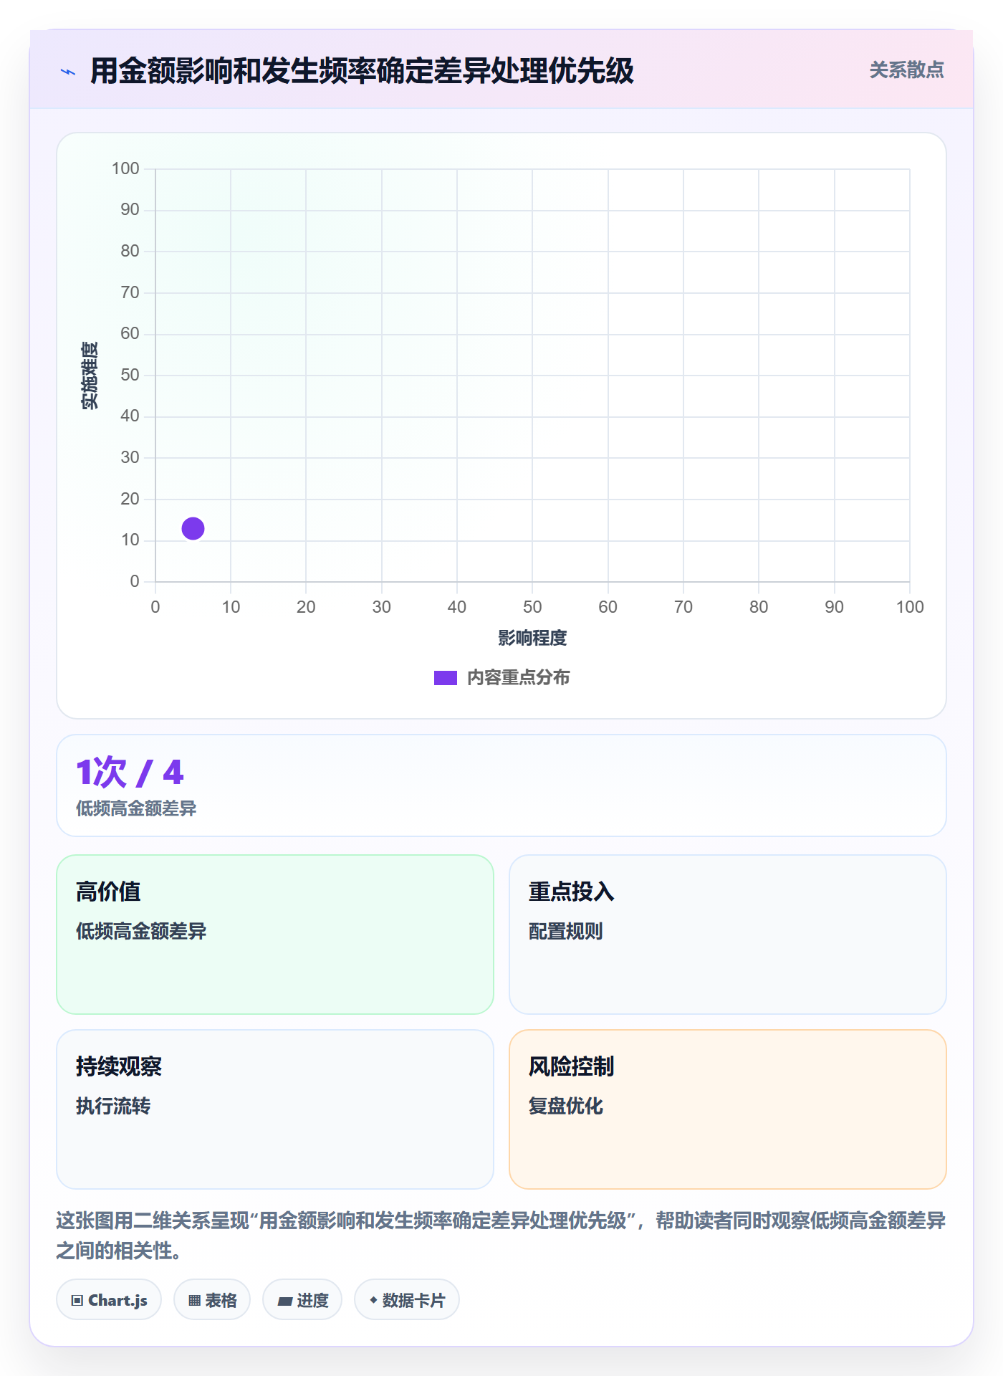The width and height of the screenshot is (1003, 1376).
Task: Click 低频高金额差异 text in the 高价值 card
Action: tap(141, 932)
